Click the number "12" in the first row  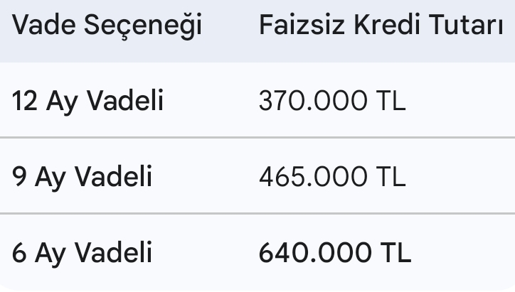tap(25, 102)
